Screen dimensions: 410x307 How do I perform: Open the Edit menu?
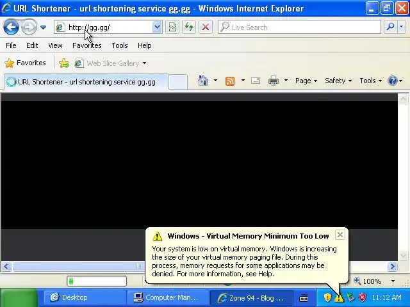click(x=32, y=45)
